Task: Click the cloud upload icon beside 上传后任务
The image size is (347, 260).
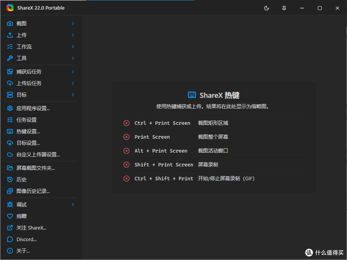Action: 10,83
